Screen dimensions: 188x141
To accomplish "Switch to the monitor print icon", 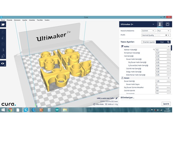I will (168, 24).
